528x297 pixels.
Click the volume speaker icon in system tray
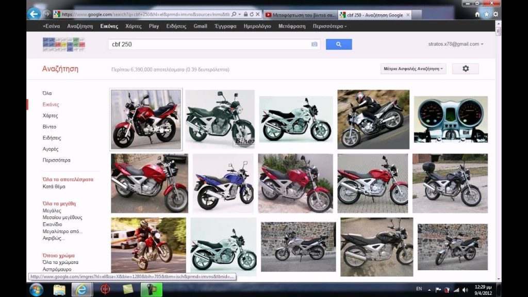point(465,290)
